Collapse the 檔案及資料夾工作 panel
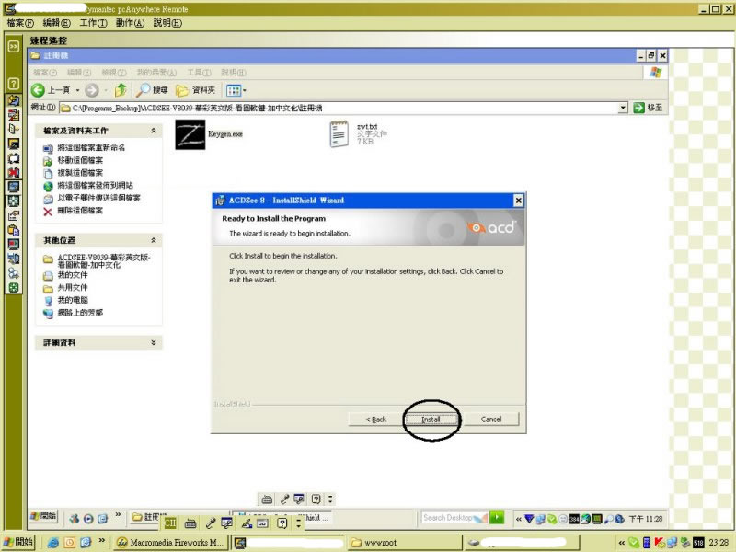 (x=154, y=132)
